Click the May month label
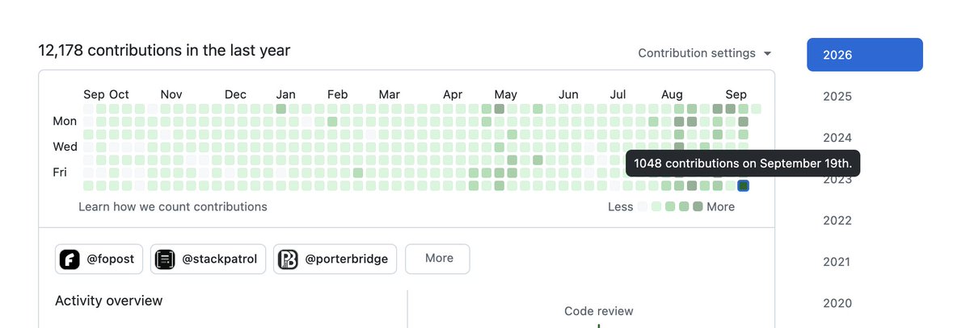970x328 pixels. (506, 94)
